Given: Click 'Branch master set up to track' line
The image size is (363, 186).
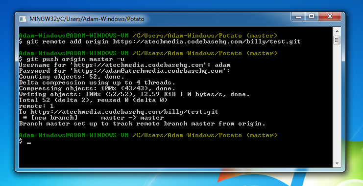Looking at the screenshot, I should [x=142, y=124].
